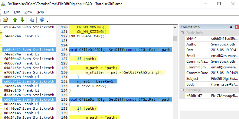This screenshot has height=119, width=239.
Task: Select the Subject row FileDiffDlg value
Action: [224, 79]
